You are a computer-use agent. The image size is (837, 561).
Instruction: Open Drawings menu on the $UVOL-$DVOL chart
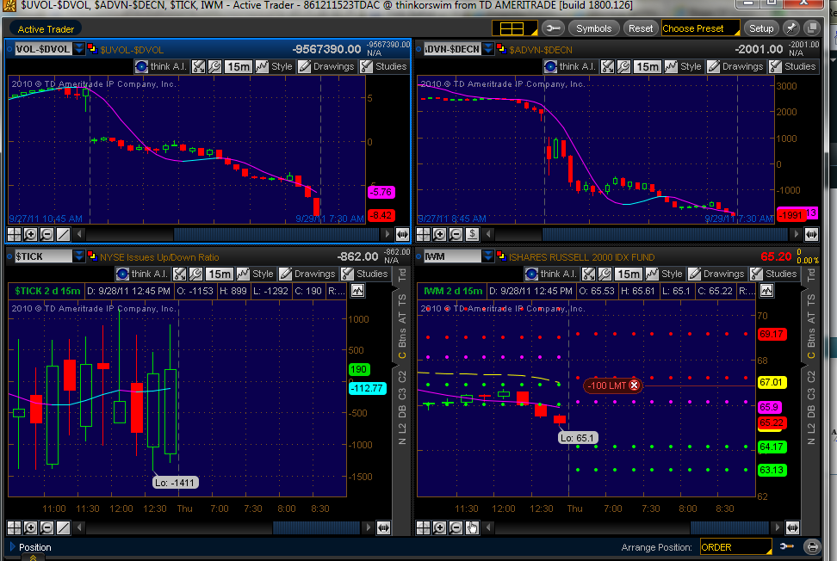pos(326,66)
